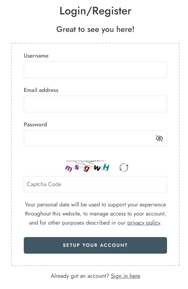Click the Password field label

(x=35, y=124)
